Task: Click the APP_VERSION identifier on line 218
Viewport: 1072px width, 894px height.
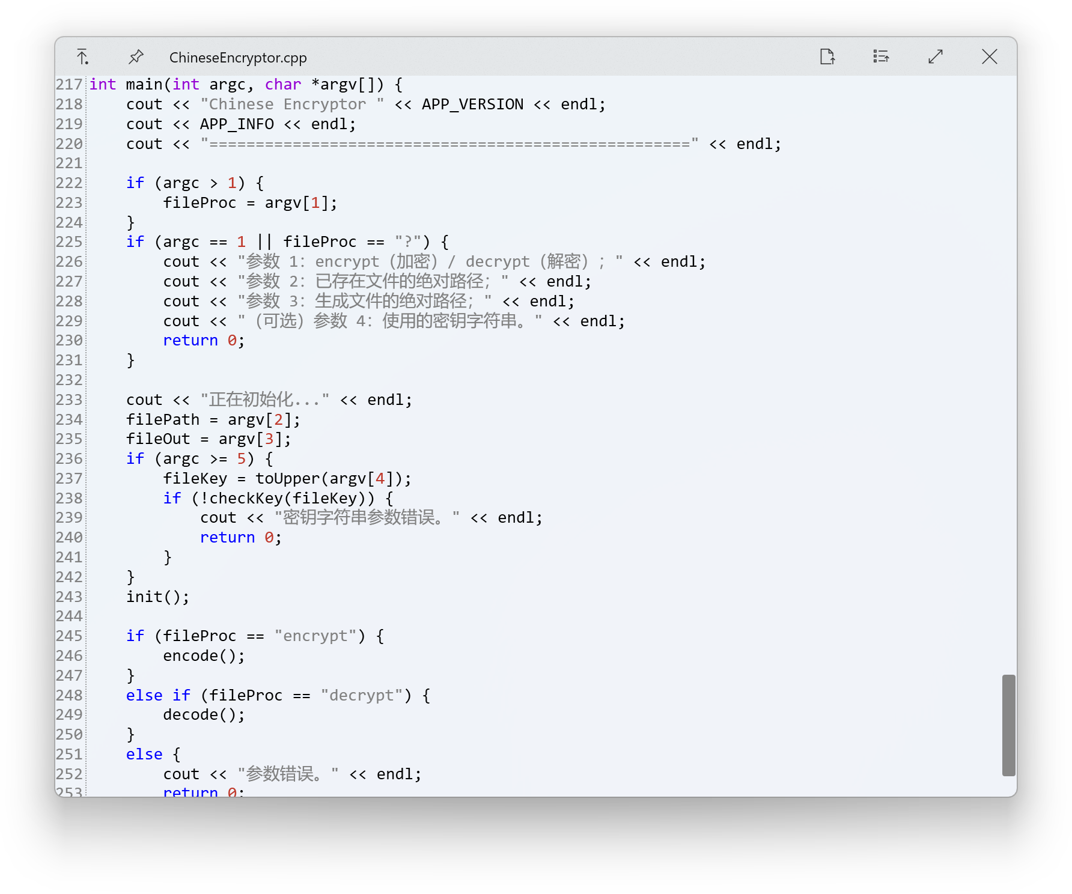Action: [472, 105]
